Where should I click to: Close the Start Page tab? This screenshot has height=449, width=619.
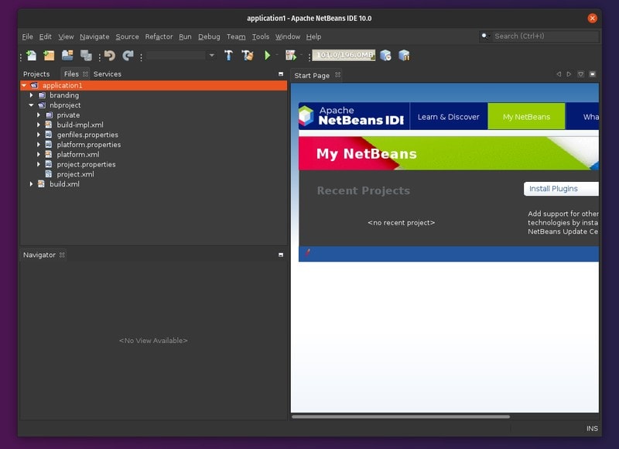[337, 74]
